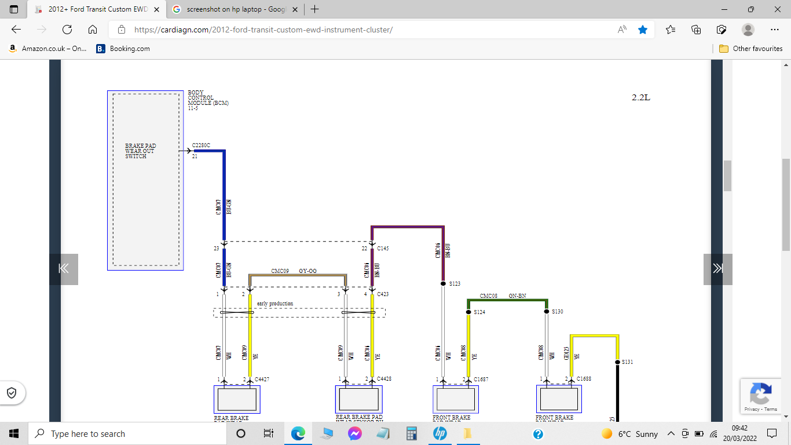The image size is (791, 445).
Task: Refresh the wiring diagram page
Action: 67,29
